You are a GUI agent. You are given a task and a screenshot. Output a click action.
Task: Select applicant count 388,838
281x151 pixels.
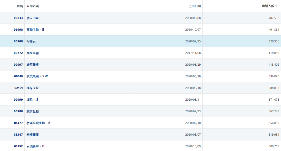(x=274, y=88)
